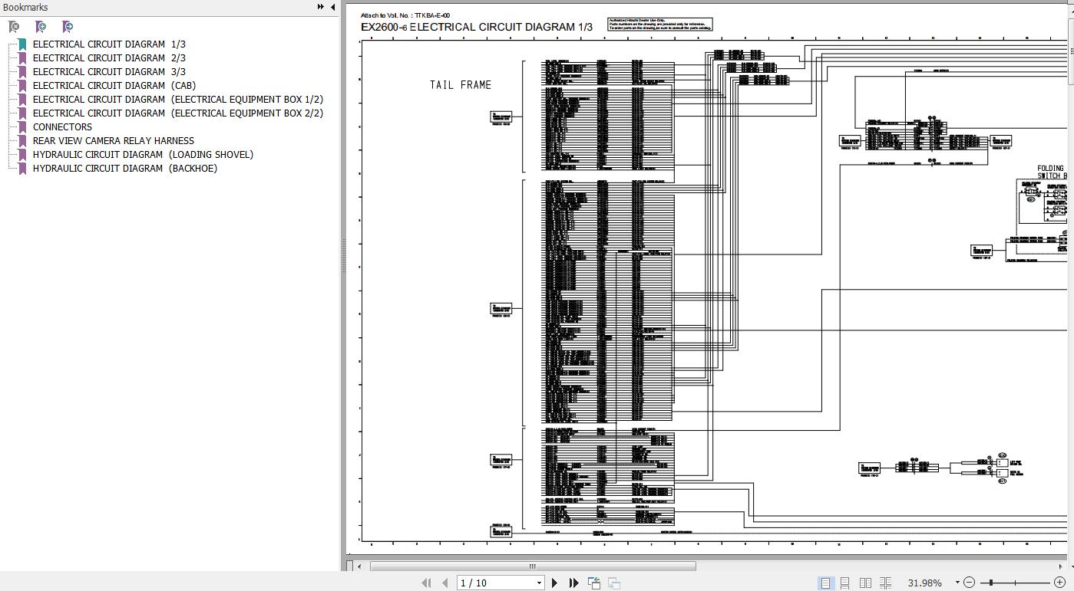This screenshot has height=591, width=1074.
Task: Click the next view icon
Action: tap(614, 583)
